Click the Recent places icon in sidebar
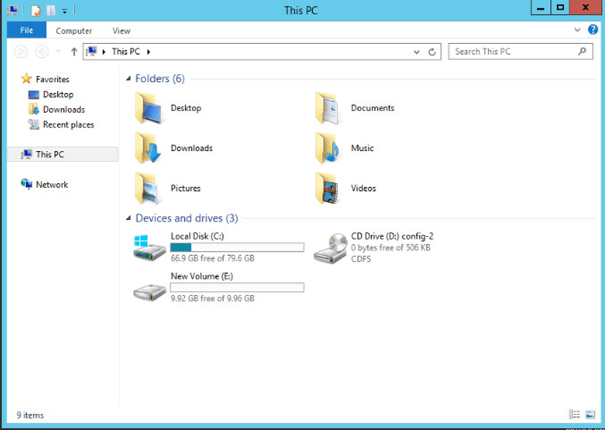This screenshot has width=605, height=430. (x=34, y=124)
